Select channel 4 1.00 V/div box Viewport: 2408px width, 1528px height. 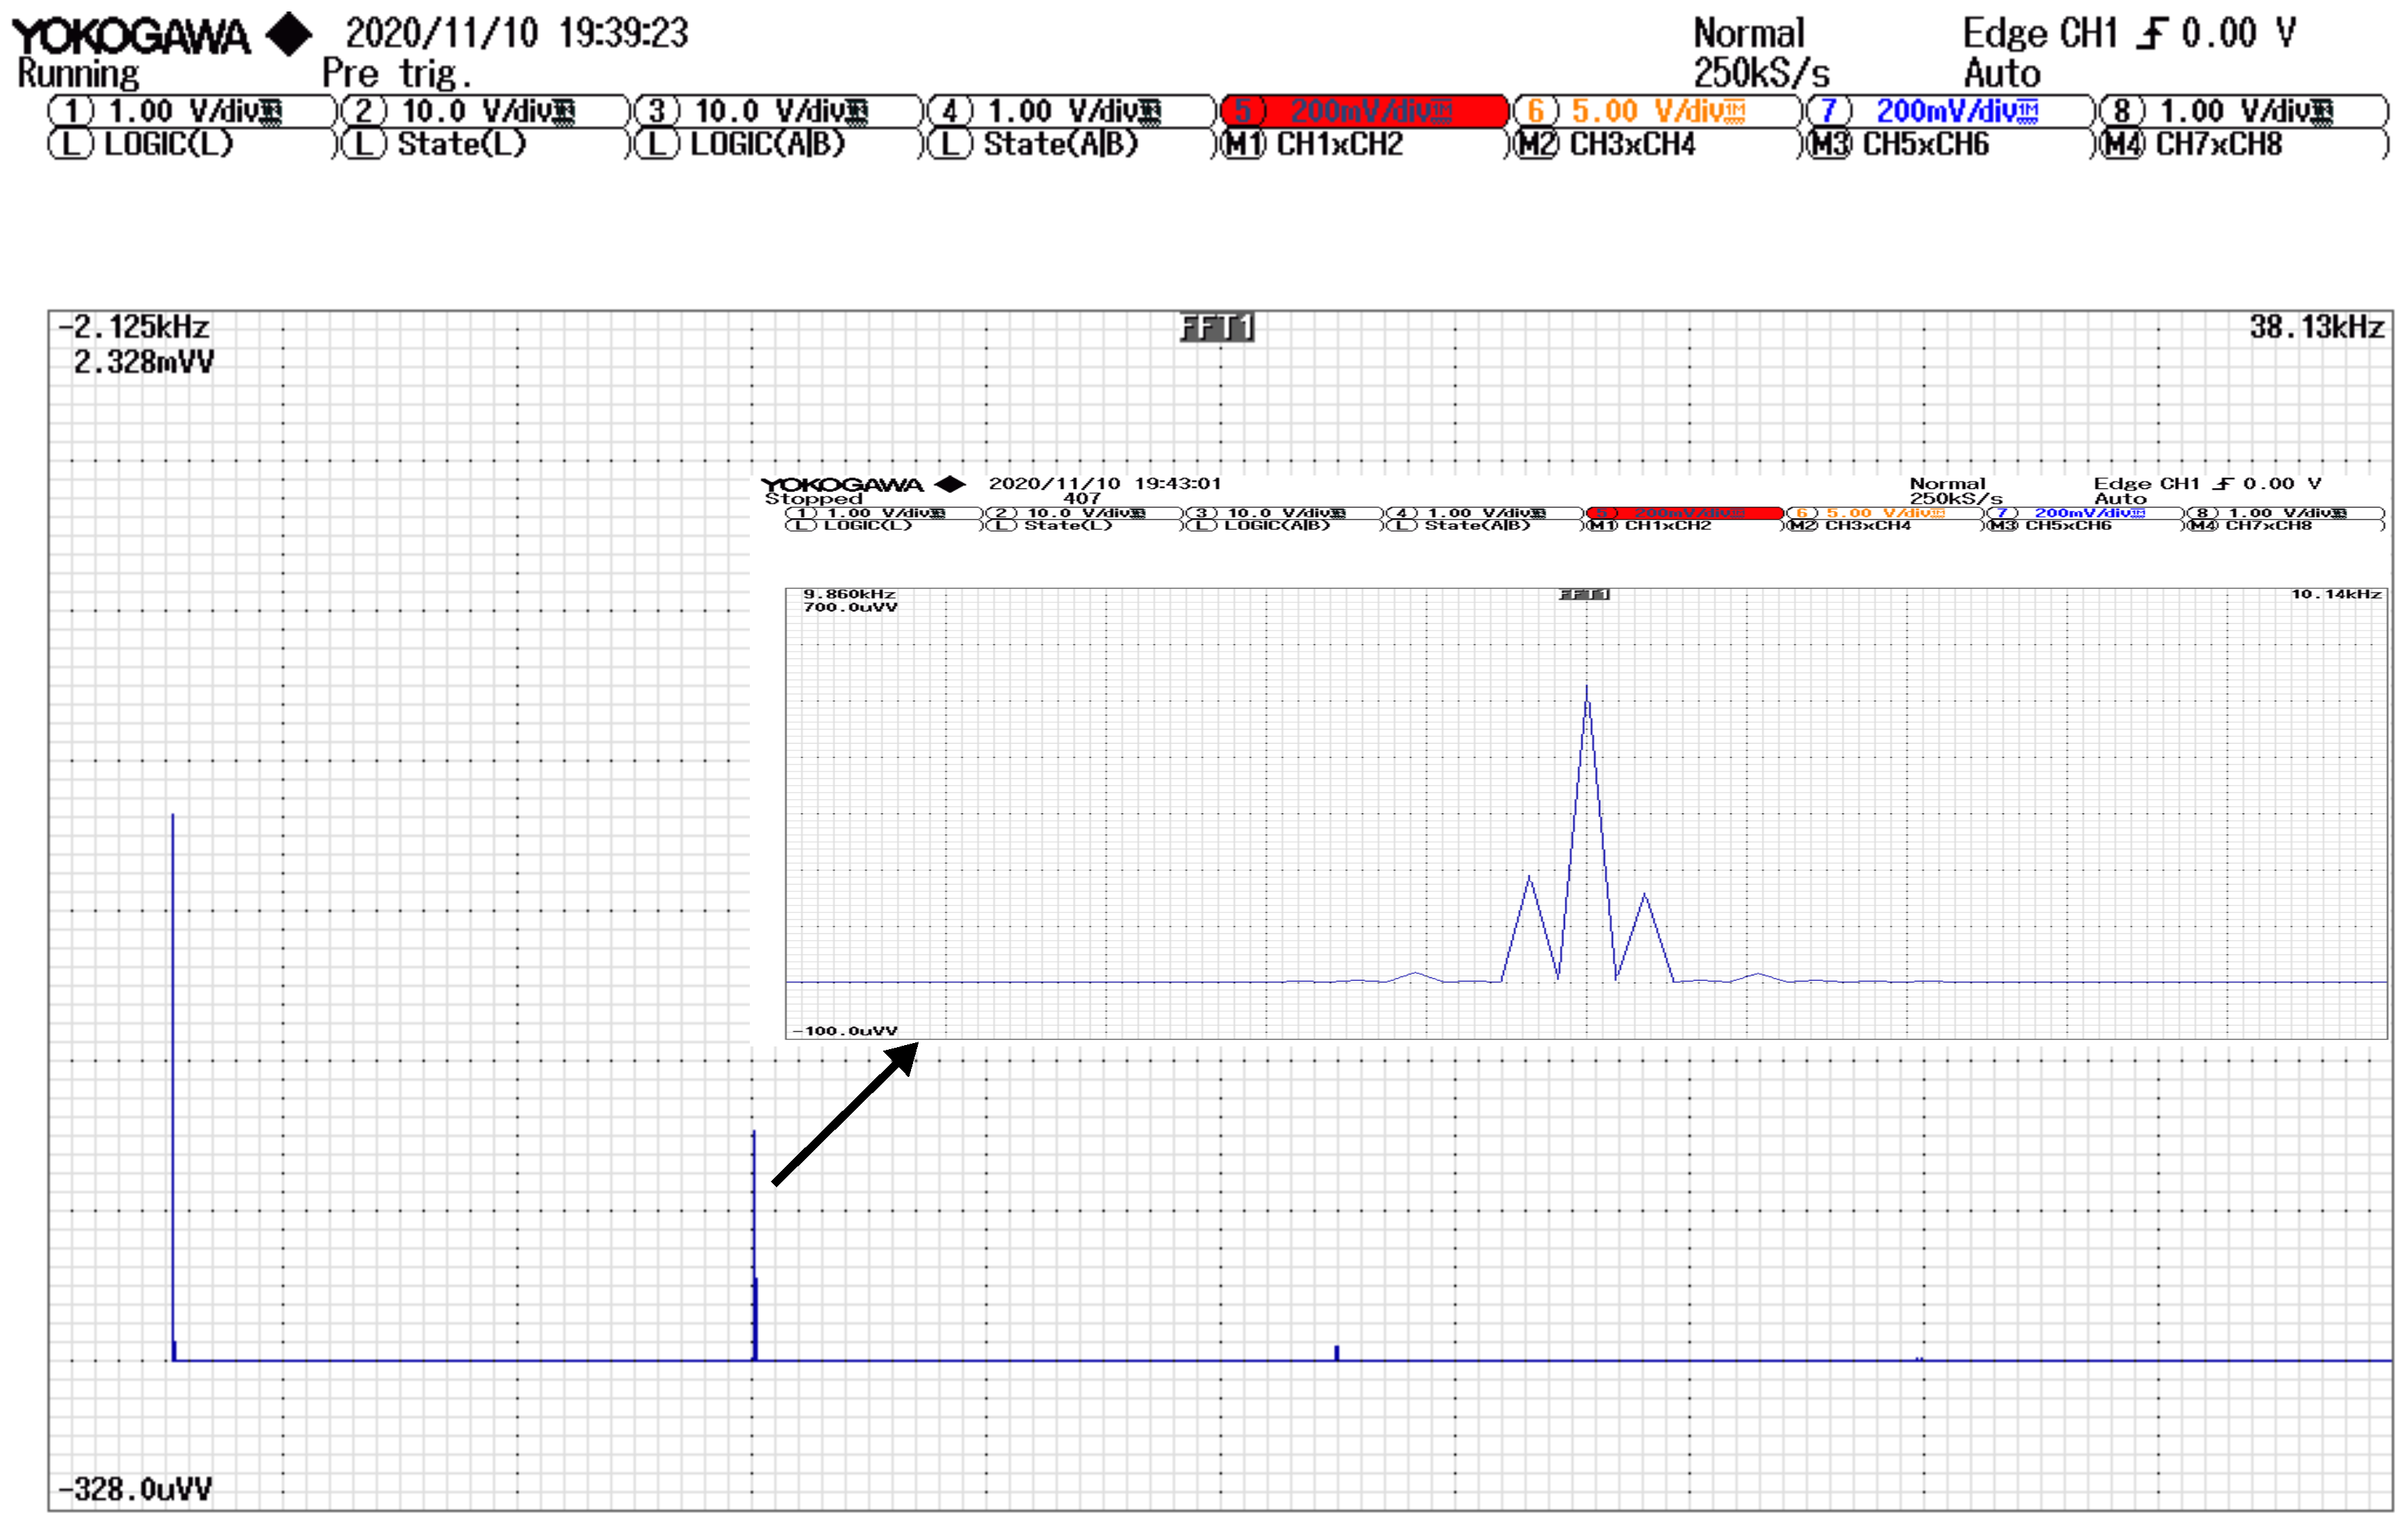[1071, 110]
